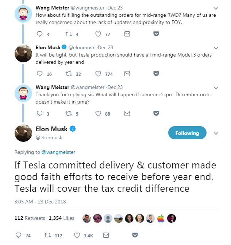
Task: View the 112 Retweets list
Action: [30, 218]
